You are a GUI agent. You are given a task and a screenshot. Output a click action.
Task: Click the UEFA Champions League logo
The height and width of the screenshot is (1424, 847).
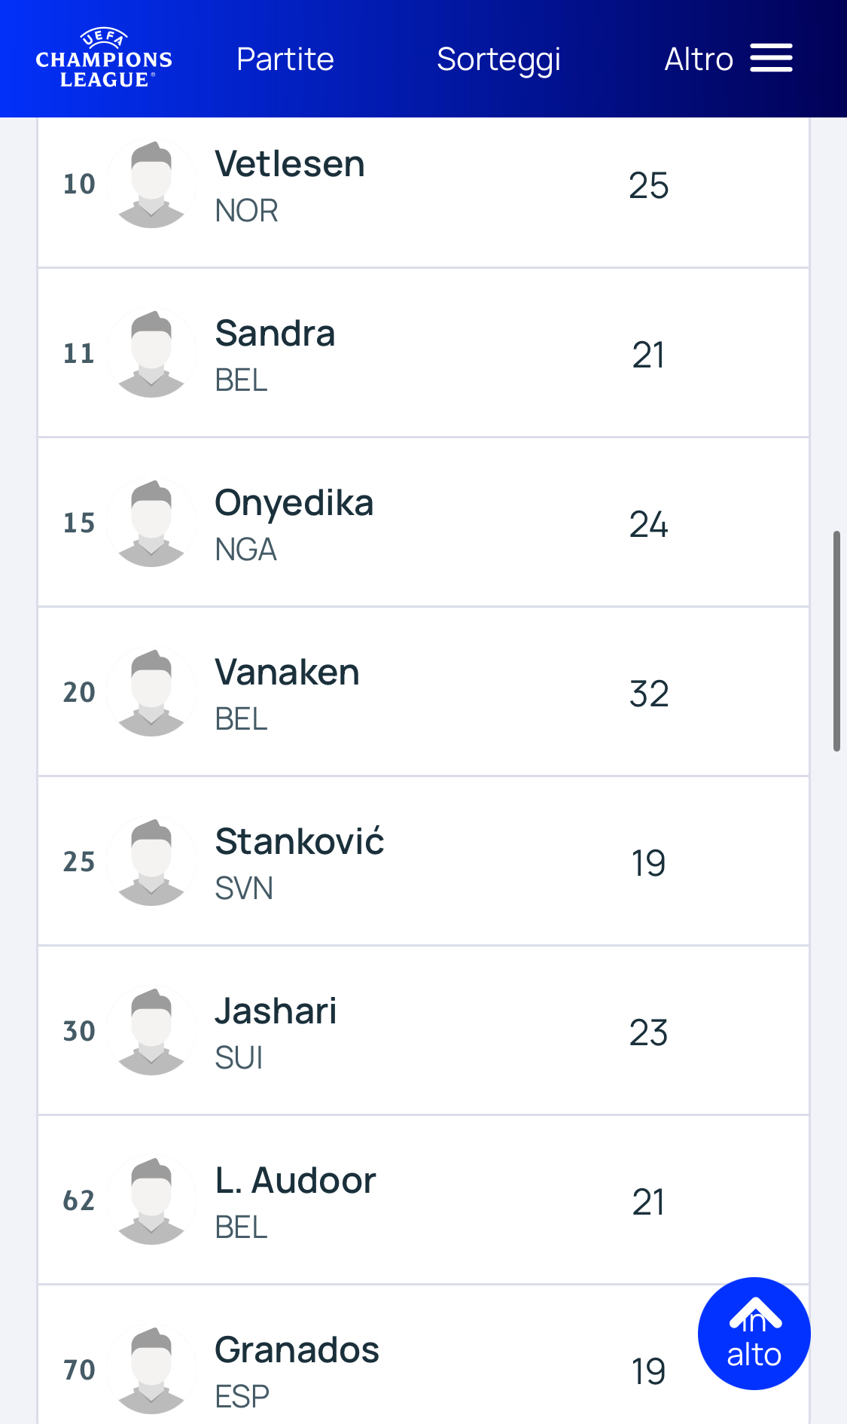tap(104, 59)
